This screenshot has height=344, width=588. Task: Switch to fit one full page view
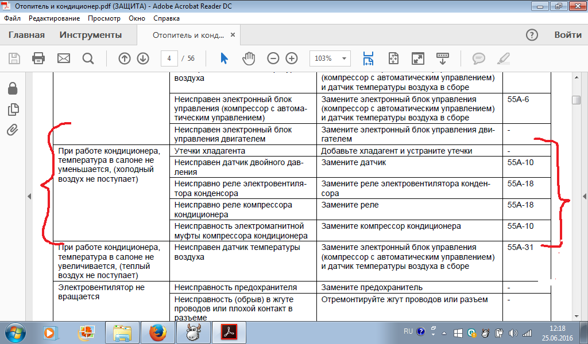click(393, 58)
